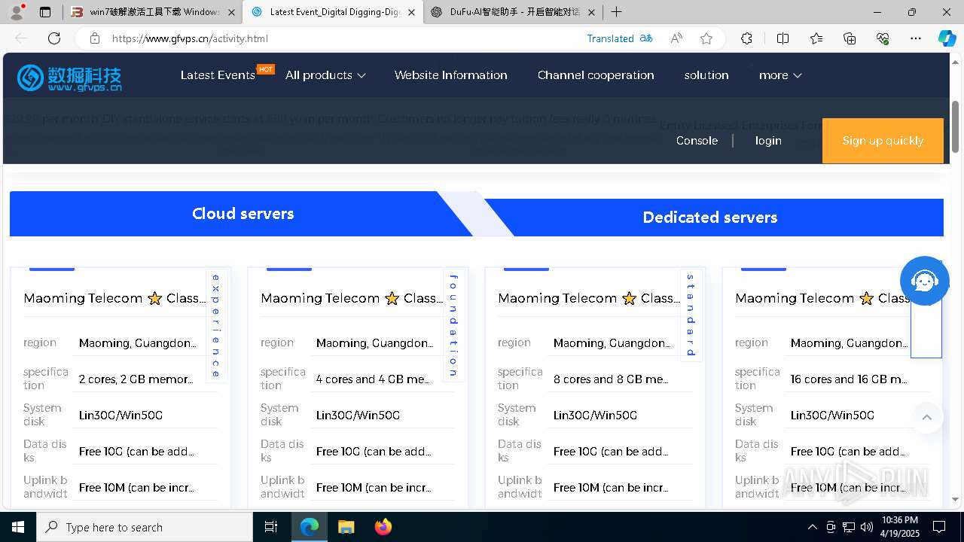Open translate options icon in address bar
This screenshot has height=542, width=964.
tap(646, 38)
